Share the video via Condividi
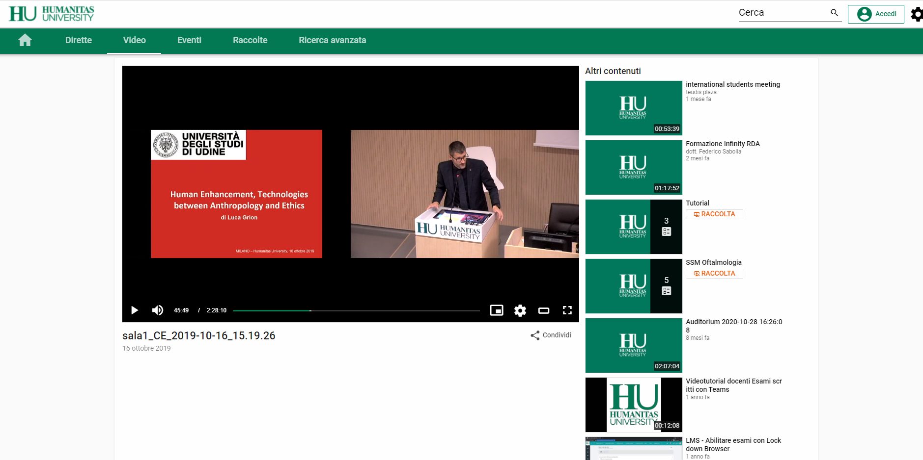The image size is (923, 460). pos(551,335)
